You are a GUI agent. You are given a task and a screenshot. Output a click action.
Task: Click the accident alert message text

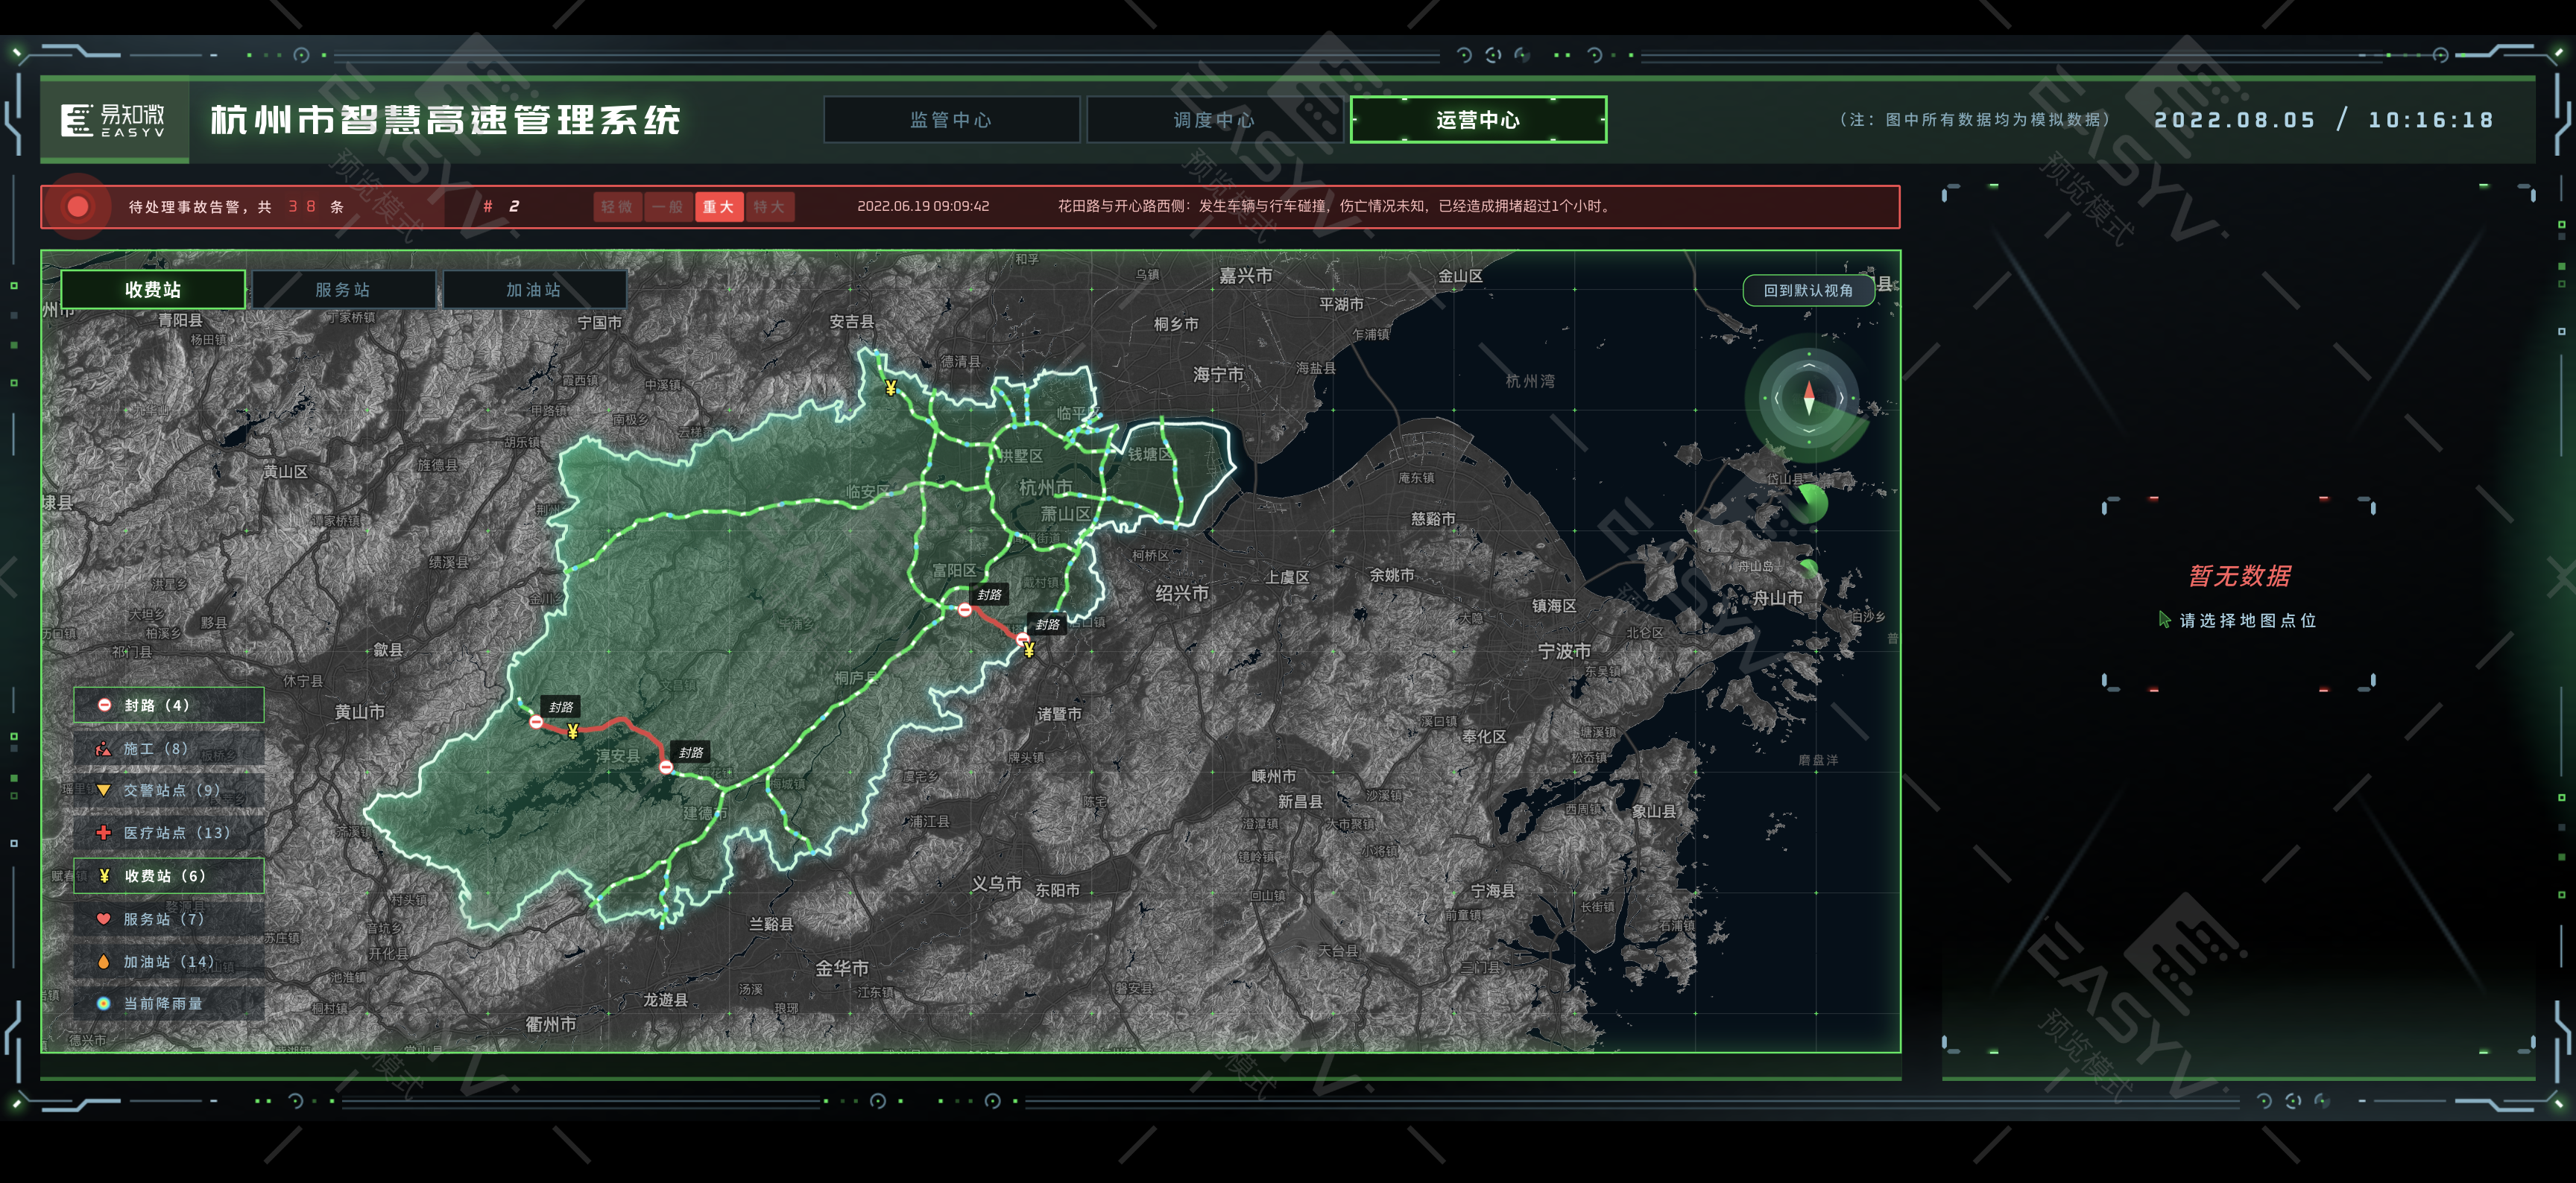(1335, 207)
